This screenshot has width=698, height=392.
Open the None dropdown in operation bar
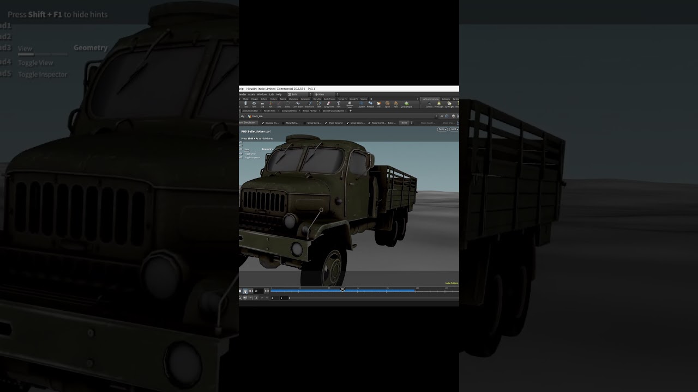click(407, 123)
